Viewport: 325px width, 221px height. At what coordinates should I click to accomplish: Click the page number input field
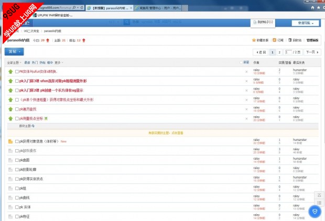pyautogui.click(x=288, y=52)
